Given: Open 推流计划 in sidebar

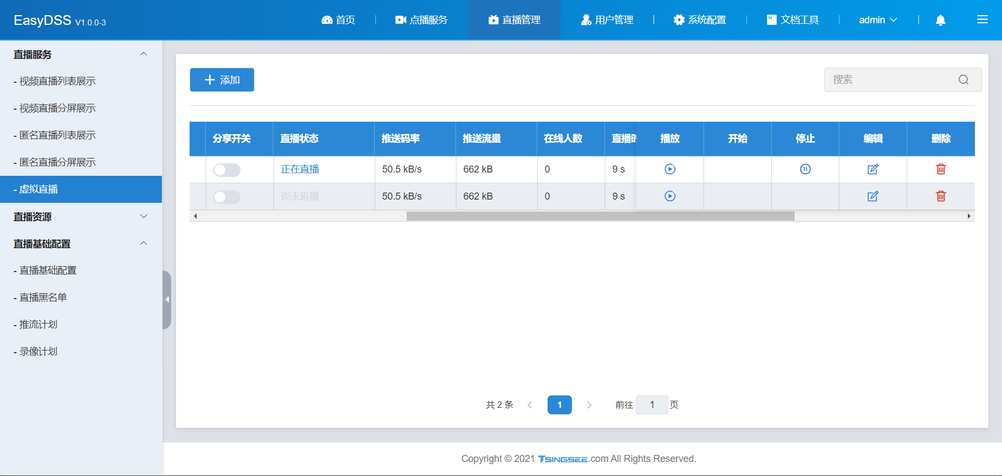Looking at the screenshot, I should 81,325.
